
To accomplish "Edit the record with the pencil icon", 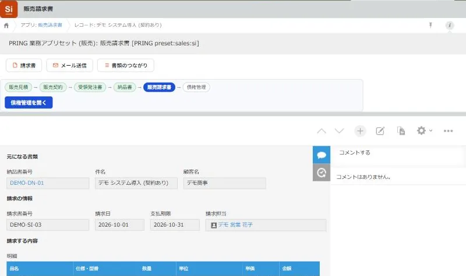I will coord(380,131).
